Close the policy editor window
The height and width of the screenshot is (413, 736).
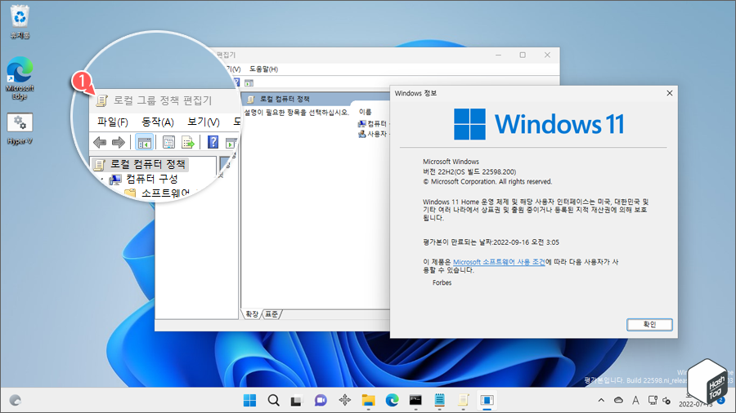[547, 56]
